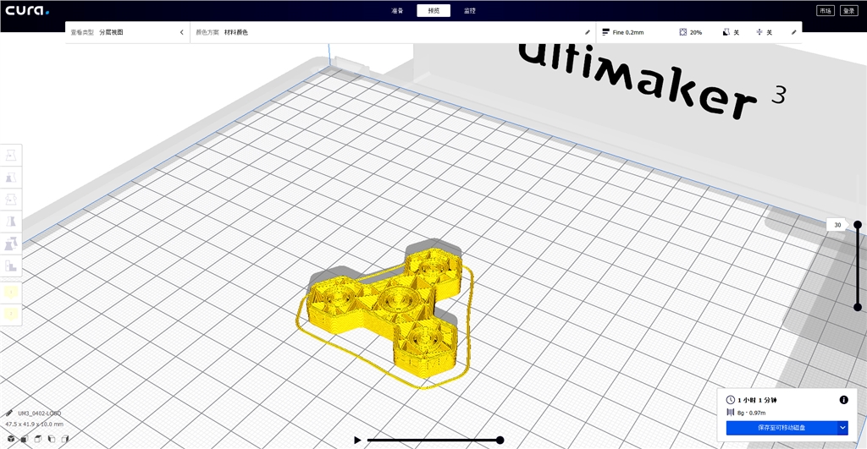867x449 pixels.
Task: Open the 颜色方案 color scheme dropdown
Action: click(389, 32)
